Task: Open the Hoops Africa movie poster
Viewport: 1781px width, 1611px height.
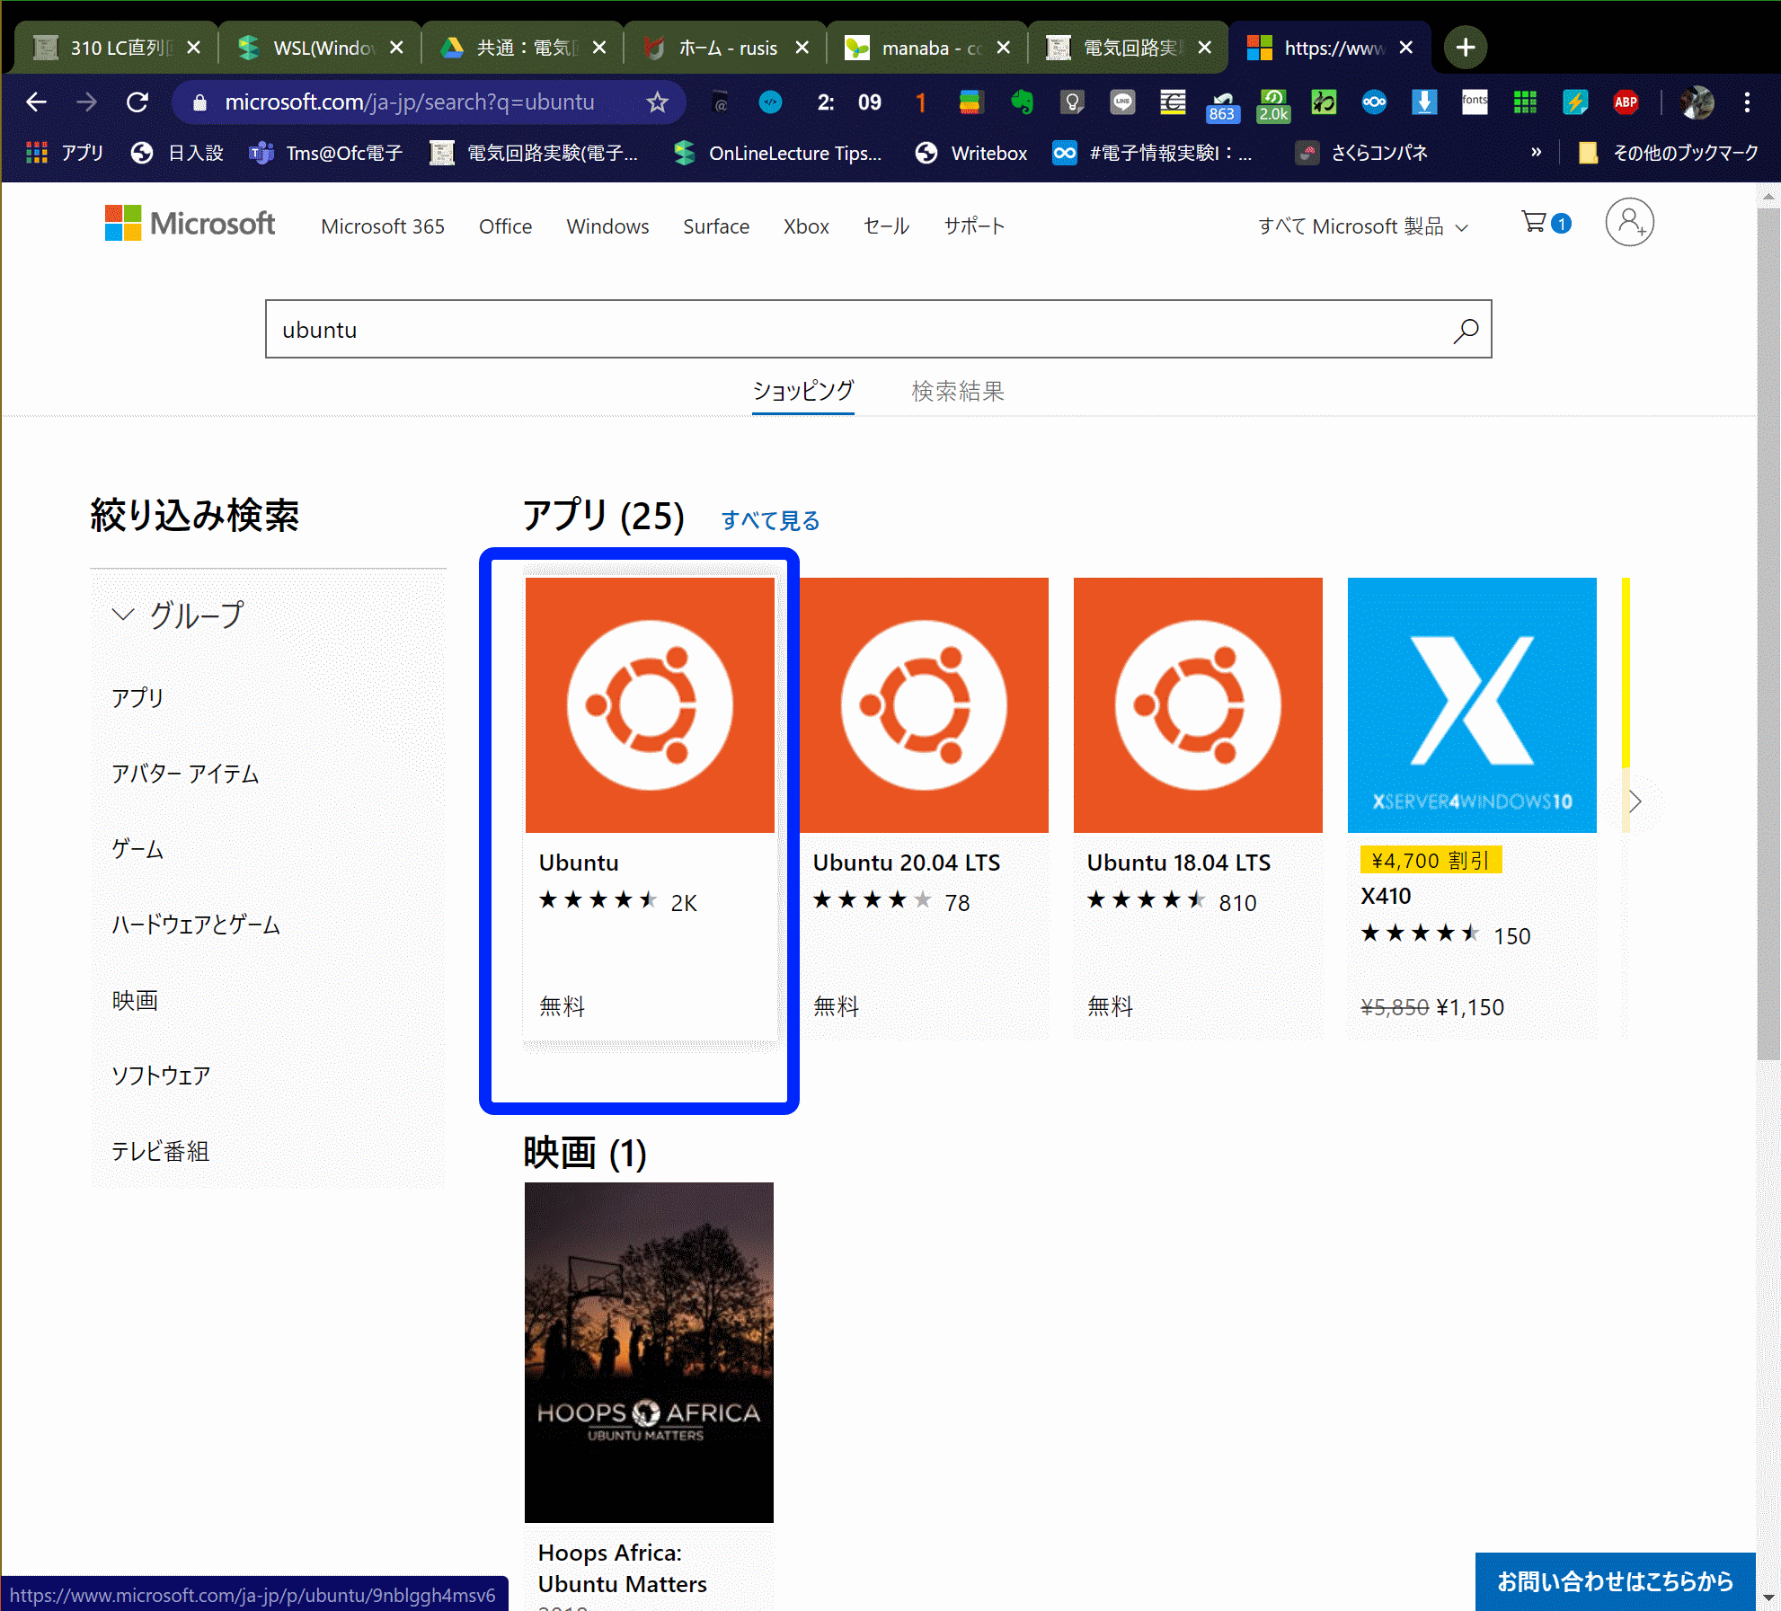Action: [649, 1352]
